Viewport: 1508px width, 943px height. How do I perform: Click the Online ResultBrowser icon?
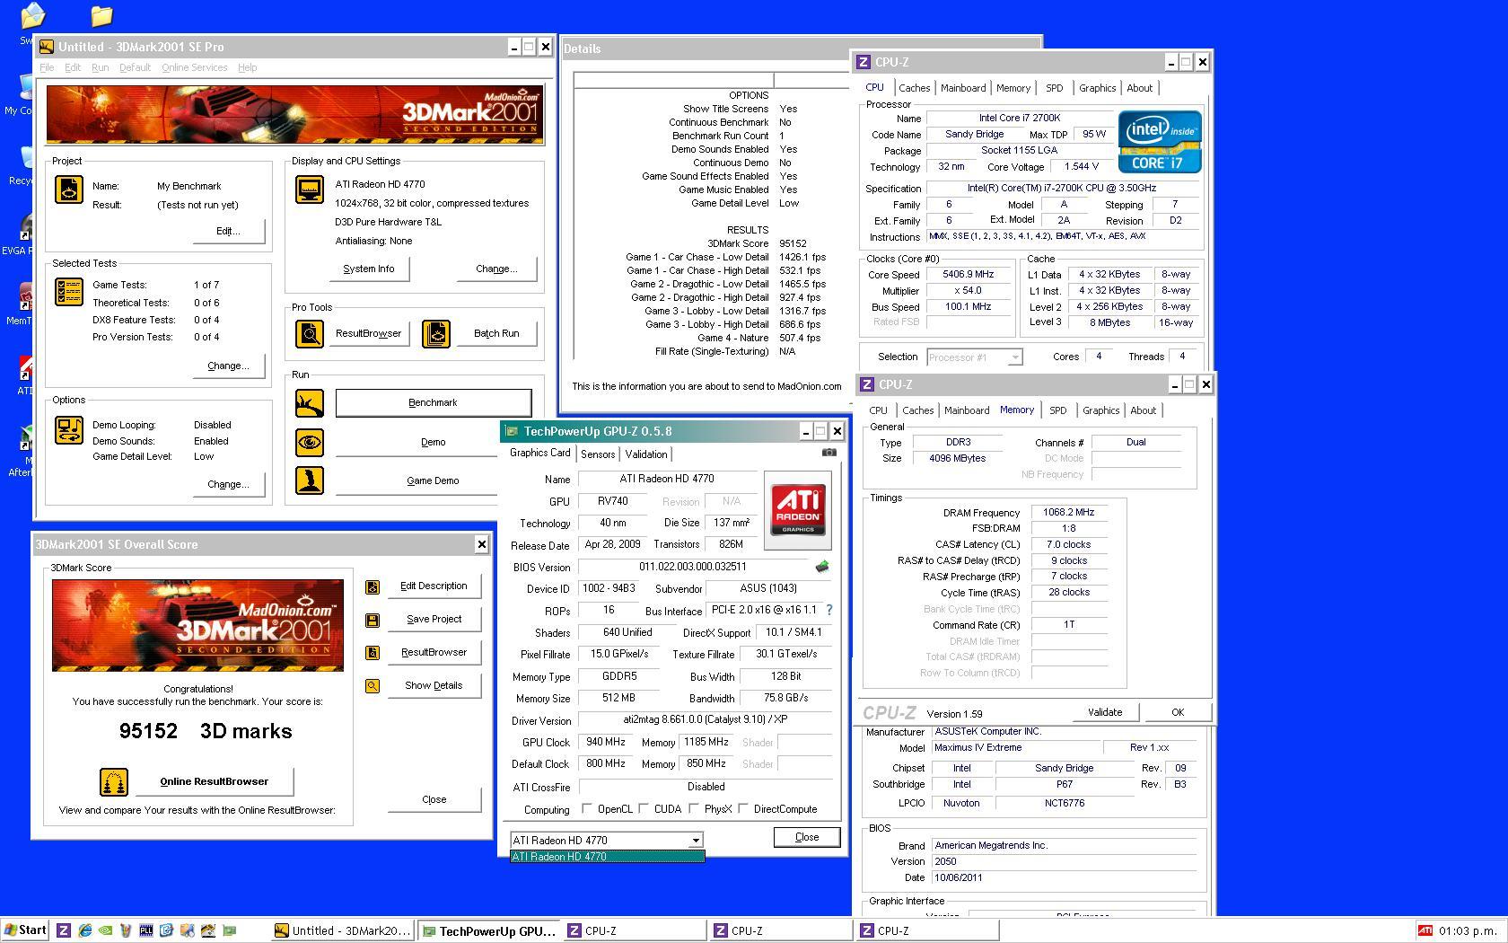pyautogui.click(x=114, y=782)
